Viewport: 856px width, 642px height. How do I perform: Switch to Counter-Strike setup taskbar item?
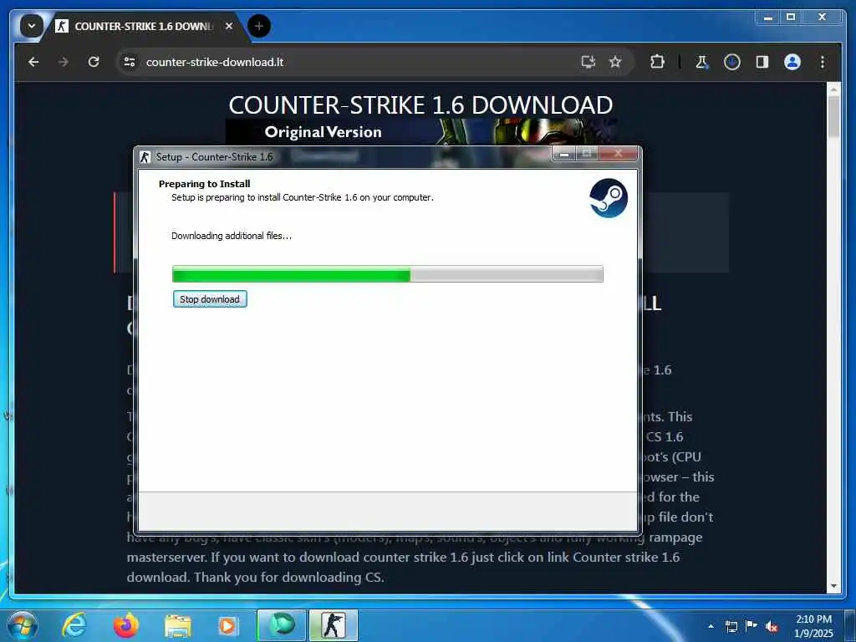click(x=334, y=625)
